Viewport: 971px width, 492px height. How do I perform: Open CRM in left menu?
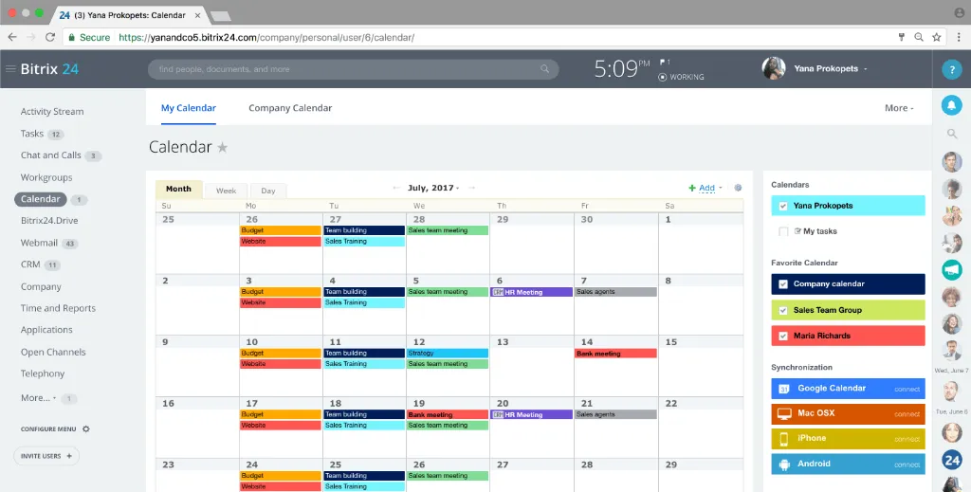click(x=30, y=264)
